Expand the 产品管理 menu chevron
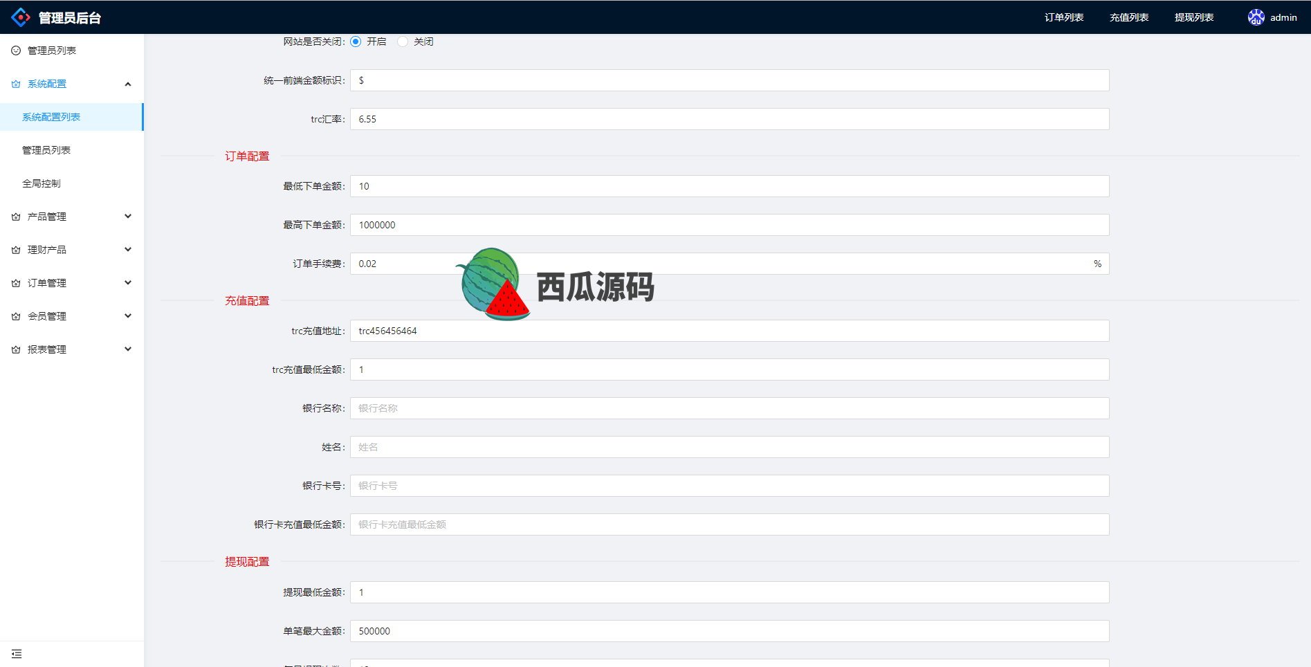 [128, 217]
